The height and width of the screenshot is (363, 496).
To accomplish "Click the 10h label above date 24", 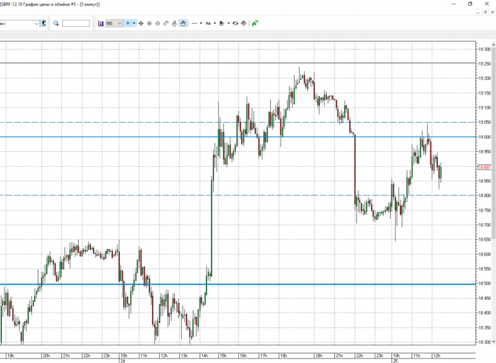I will pyautogui.click(x=123, y=356).
